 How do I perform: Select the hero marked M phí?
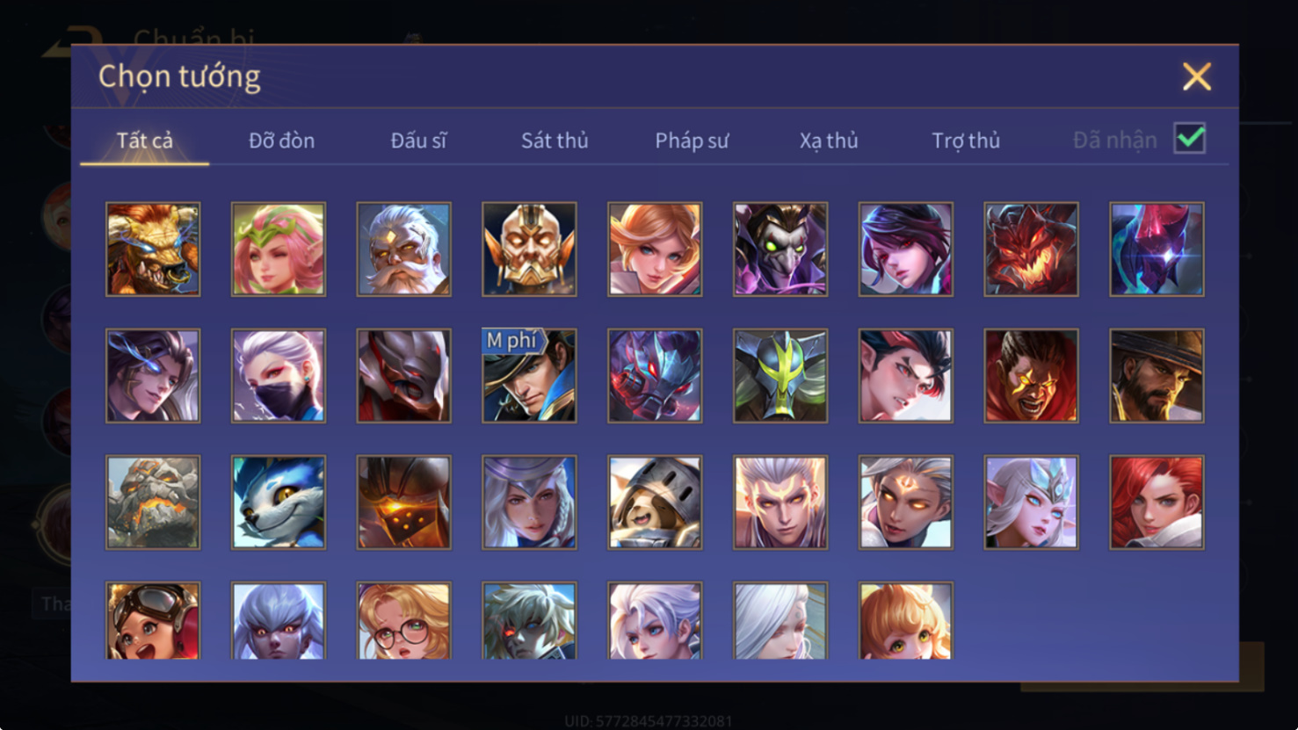click(529, 376)
